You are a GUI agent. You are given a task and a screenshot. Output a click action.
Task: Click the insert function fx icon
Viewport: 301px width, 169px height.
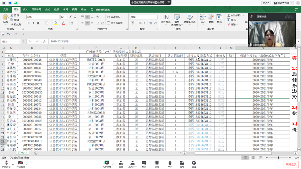coord(44,41)
